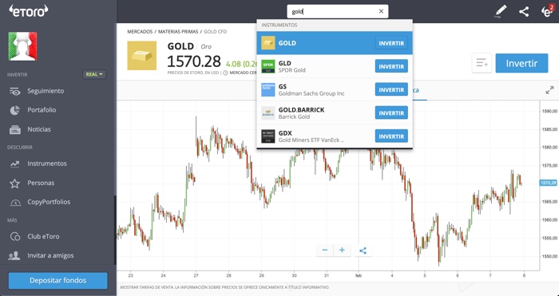Open Personas section
Screen dimensions: 559x296
point(41,183)
